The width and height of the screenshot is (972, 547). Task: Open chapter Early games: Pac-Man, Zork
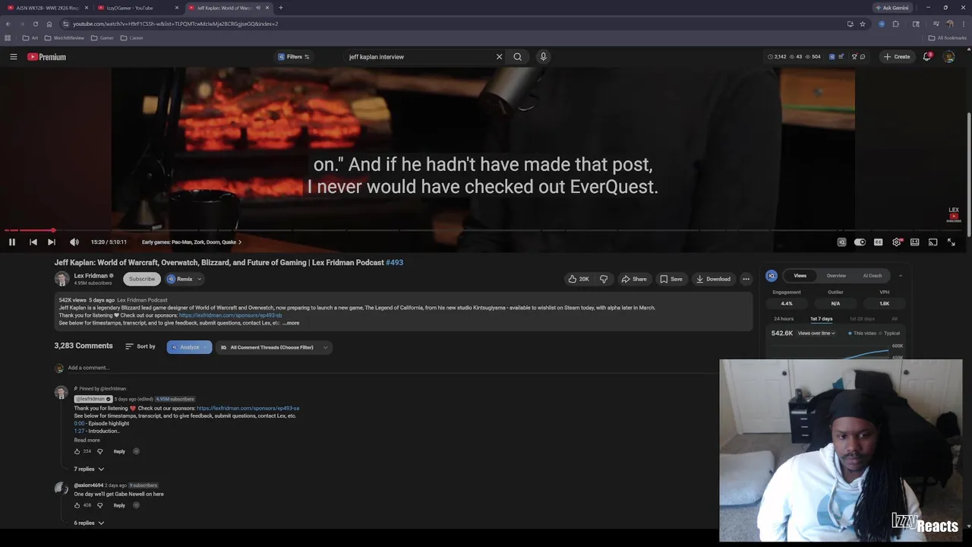[x=191, y=242]
